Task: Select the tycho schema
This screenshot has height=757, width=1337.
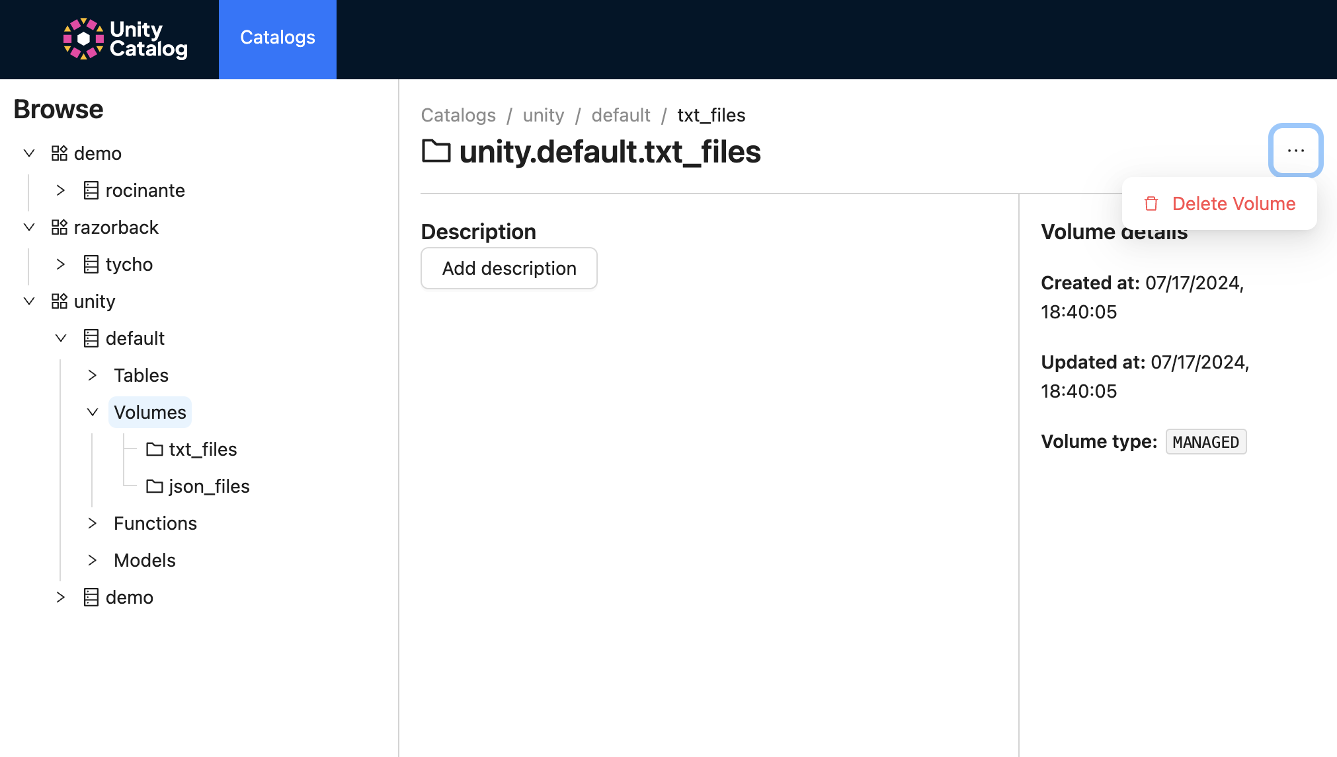Action: (x=129, y=264)
